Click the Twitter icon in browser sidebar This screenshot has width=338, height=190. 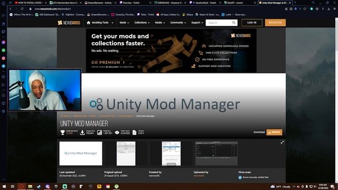4,66
